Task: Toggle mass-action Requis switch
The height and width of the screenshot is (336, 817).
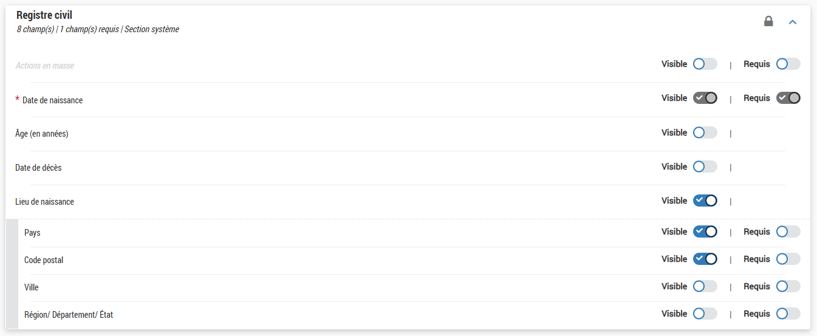Action: pos(788,64)
